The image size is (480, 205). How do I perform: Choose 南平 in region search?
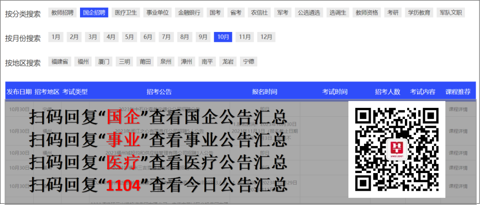tap(207, 61)
